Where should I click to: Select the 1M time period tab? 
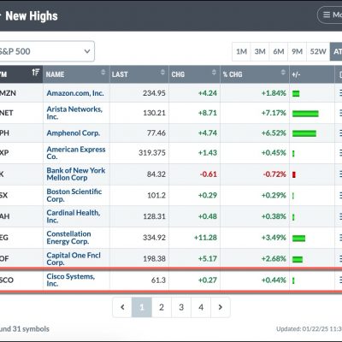click(x=241, y=51)
